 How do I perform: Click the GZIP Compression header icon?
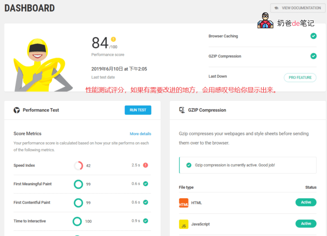point(182,110)
